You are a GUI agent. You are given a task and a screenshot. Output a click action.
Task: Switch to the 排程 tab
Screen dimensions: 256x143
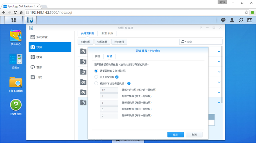(x=97, y=56)
